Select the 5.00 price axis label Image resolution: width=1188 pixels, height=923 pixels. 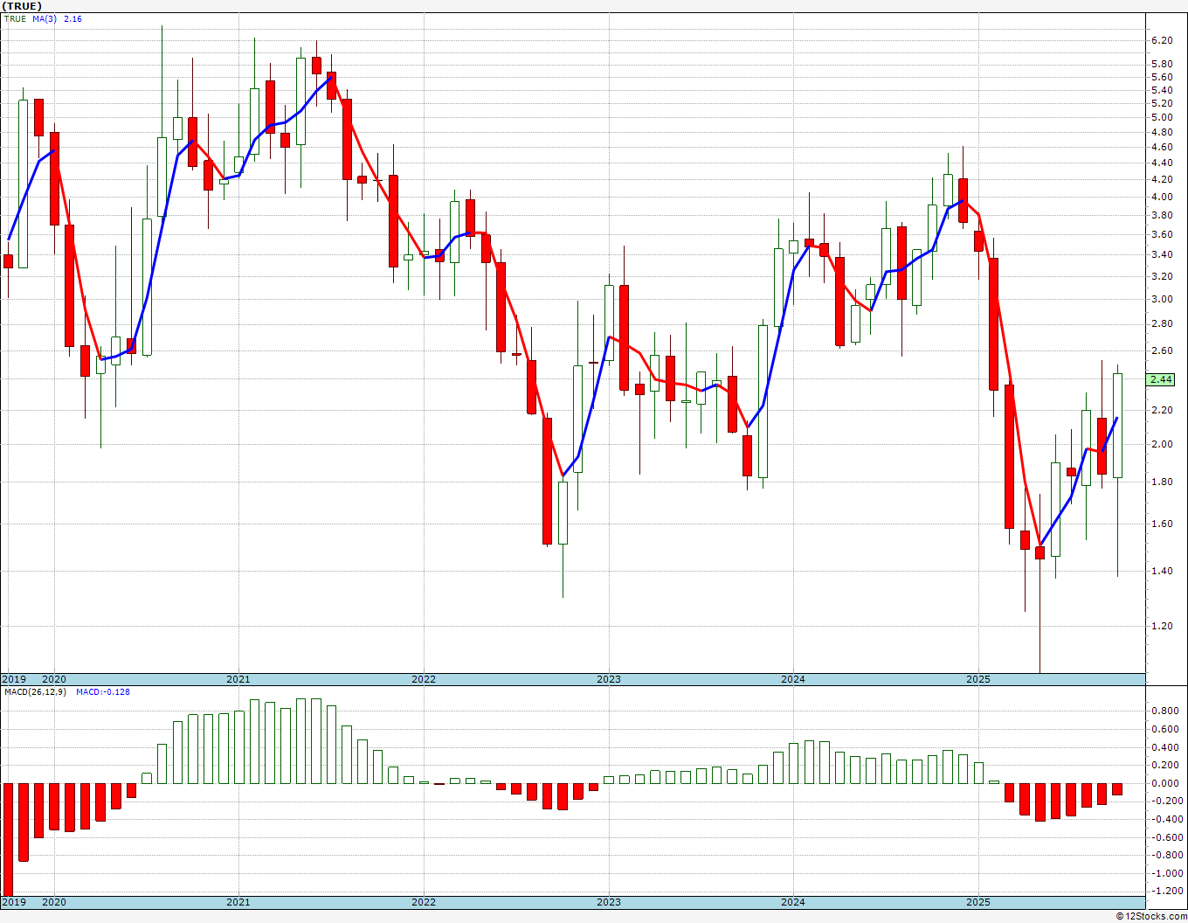pos(1162,117)
